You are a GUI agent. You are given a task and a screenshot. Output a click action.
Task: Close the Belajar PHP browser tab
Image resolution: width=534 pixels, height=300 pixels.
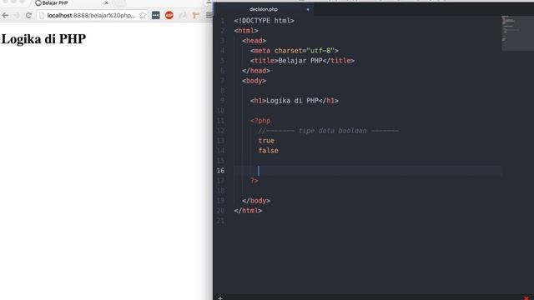tap(106, 2)
